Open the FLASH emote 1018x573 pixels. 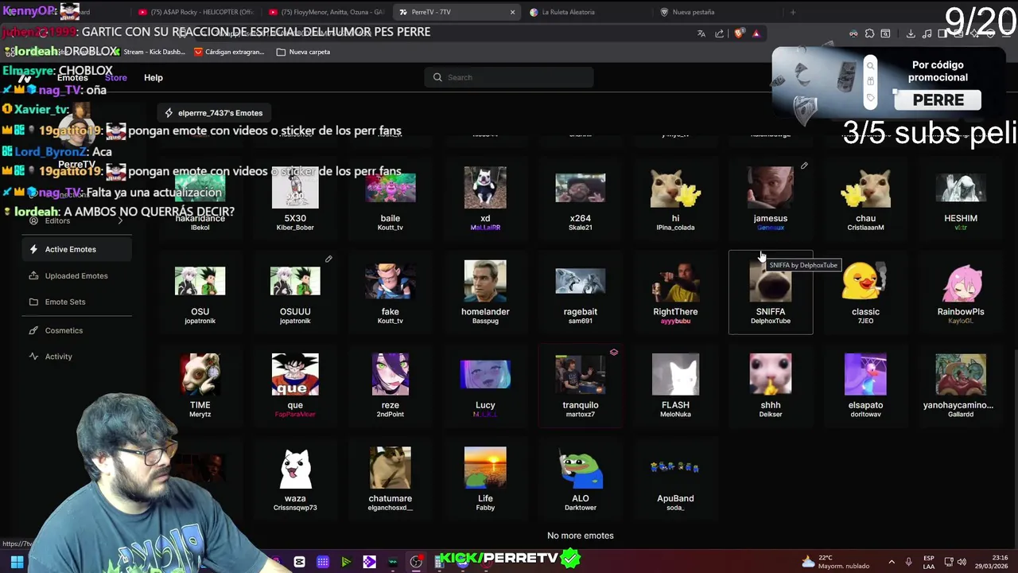pos(675,386)
